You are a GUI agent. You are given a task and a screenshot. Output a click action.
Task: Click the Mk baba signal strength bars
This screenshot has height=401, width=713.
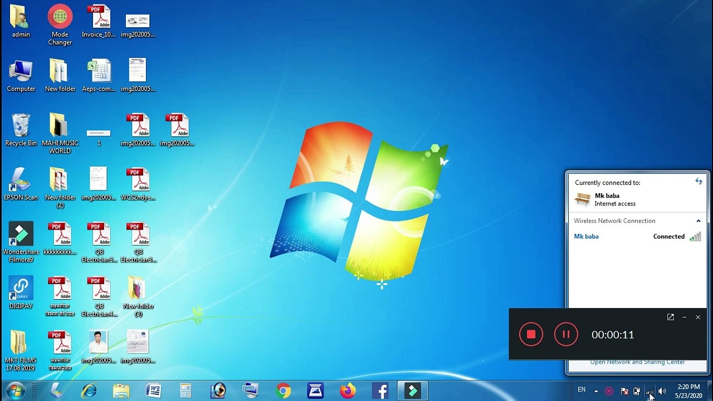[695, 237]
